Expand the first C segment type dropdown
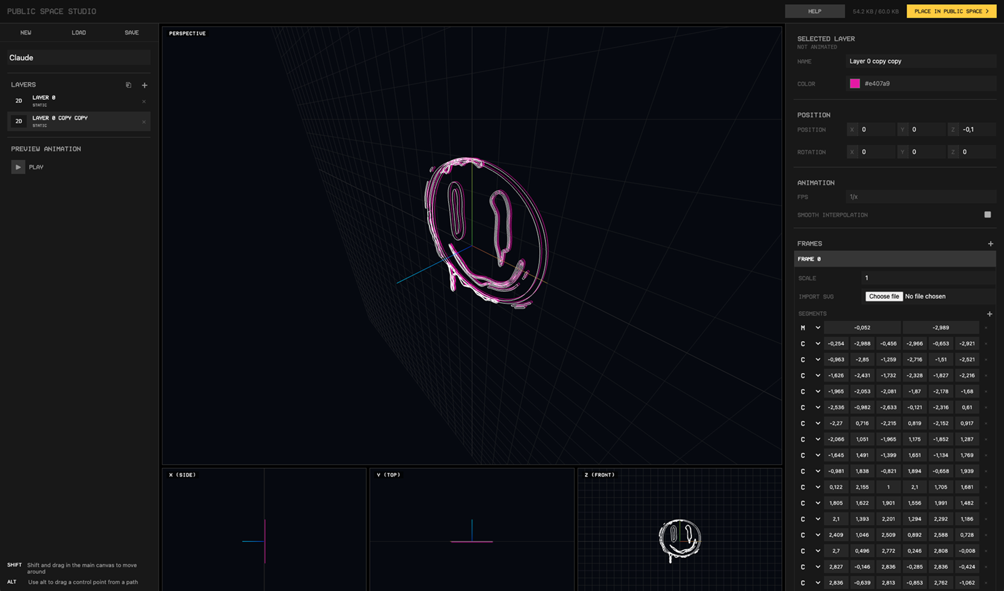Viewport: 1004px width, 591px height. click(817, 344)
